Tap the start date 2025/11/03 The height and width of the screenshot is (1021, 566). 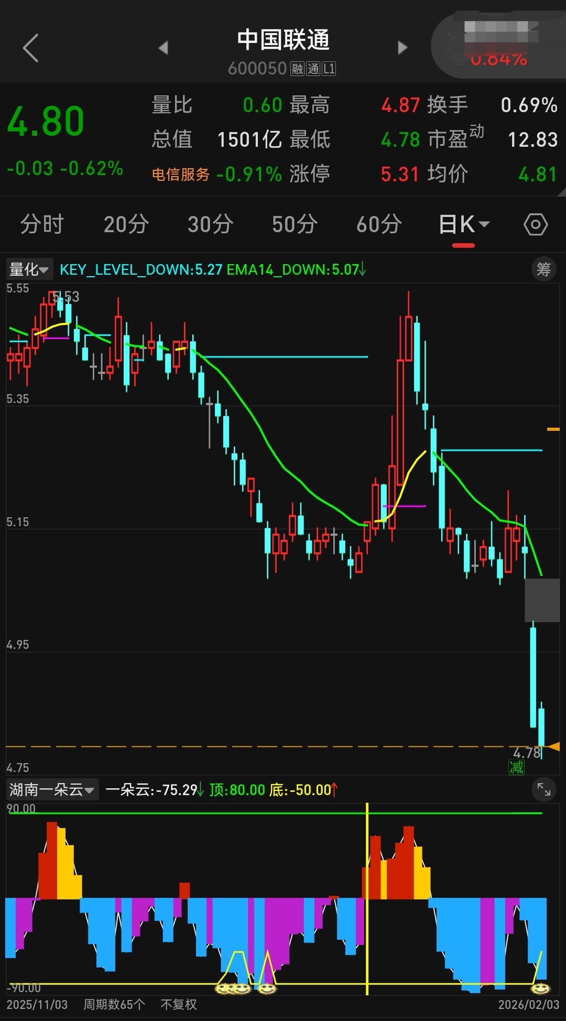click(37, 1004)
